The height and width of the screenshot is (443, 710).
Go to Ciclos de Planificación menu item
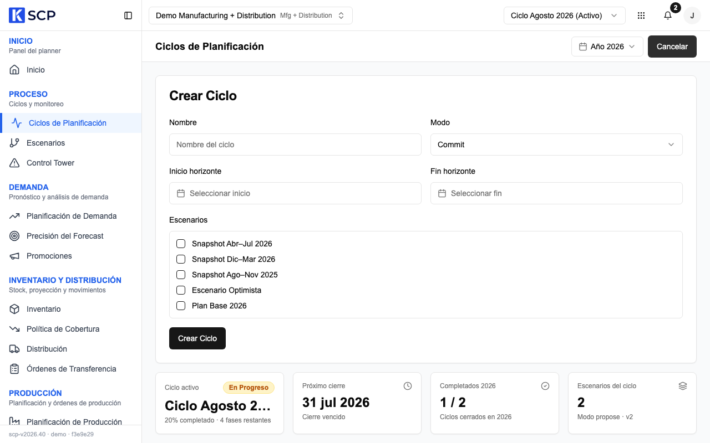[71, 123]
